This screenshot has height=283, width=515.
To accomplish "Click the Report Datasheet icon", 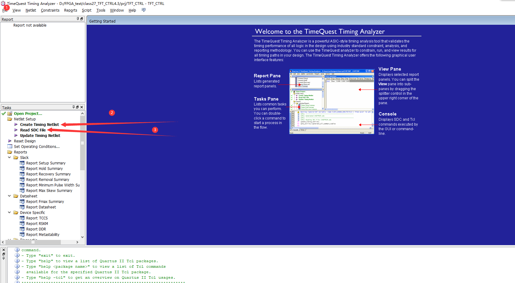I will tap(22, 207).
